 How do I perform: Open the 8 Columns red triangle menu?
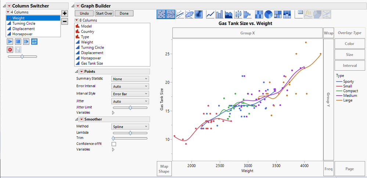pyautogui.click(x=76, y=20)
